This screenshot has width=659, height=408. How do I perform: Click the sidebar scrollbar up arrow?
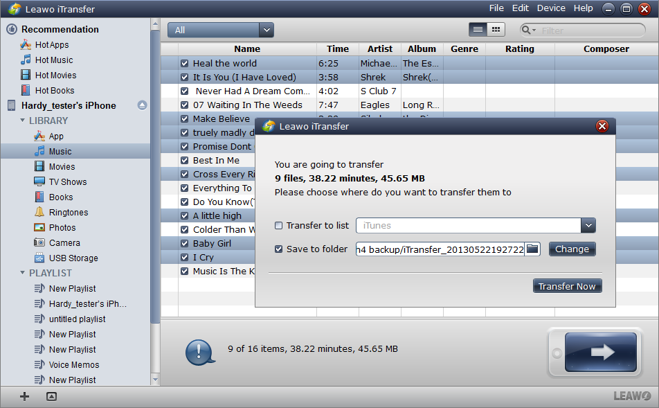155,24
